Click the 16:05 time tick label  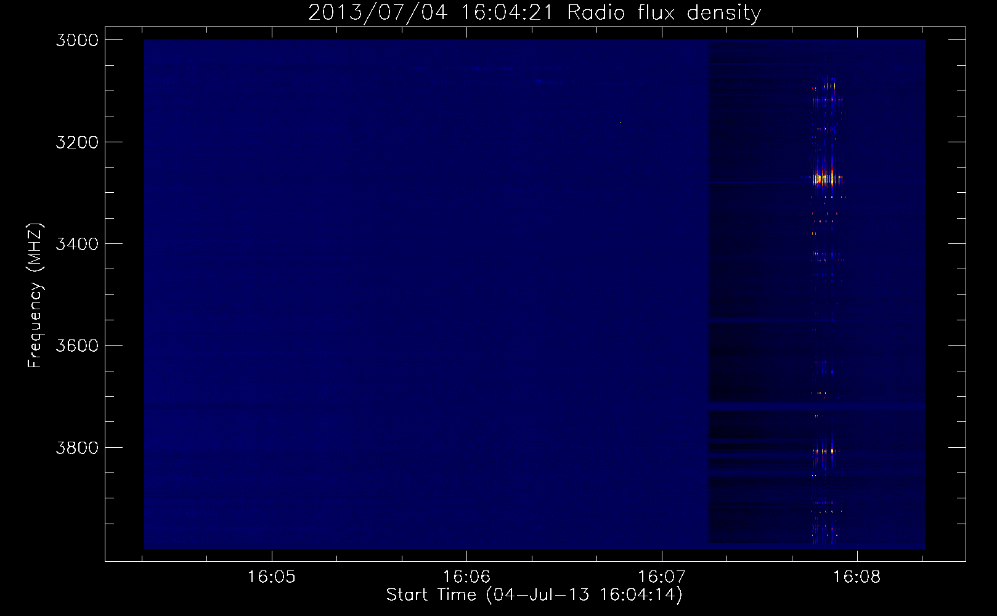[272, 577]
